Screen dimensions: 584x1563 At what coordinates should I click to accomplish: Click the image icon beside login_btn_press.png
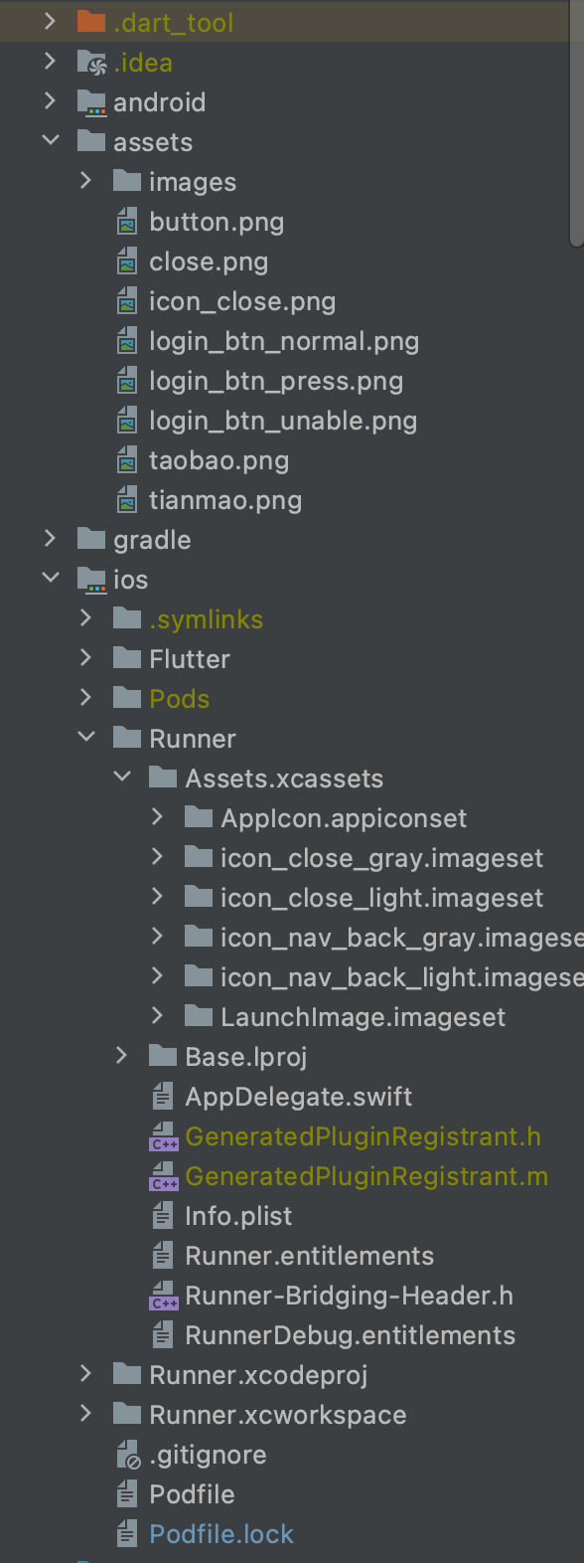pyautogui.click(x=127, y=380)
